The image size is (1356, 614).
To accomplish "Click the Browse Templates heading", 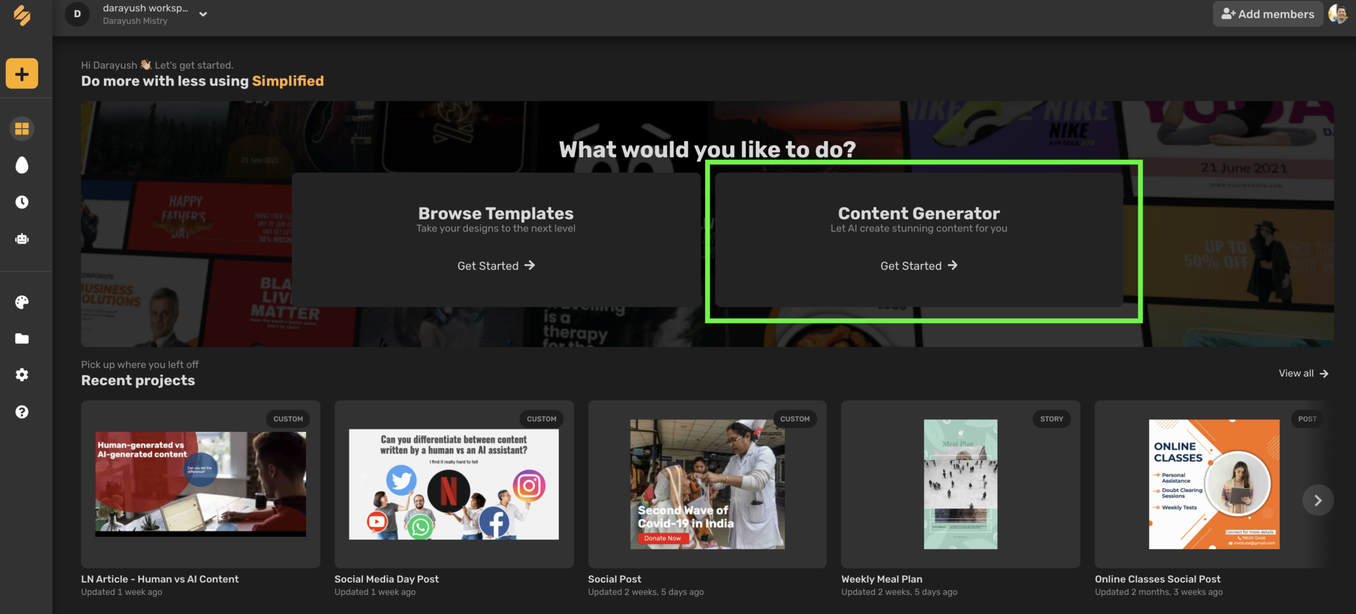I will tap(496, 213).
